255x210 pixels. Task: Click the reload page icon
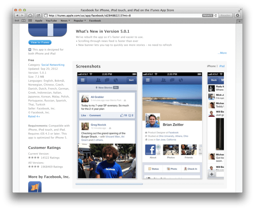216,16
